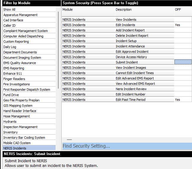The width and height of the screenshot is (192, 169).
Task: Select Mobile CAD System module
Action: (29, 143)
